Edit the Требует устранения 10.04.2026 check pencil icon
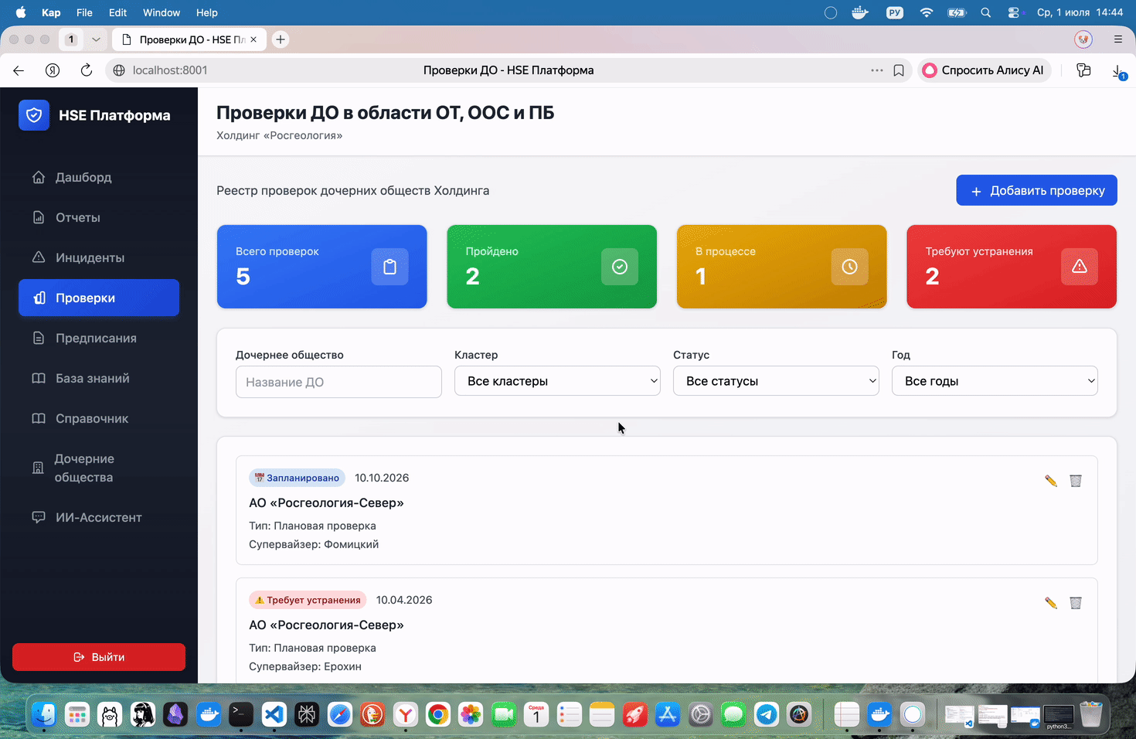The height and width of the screenshot is (739, 1136). click(1051, 603)
